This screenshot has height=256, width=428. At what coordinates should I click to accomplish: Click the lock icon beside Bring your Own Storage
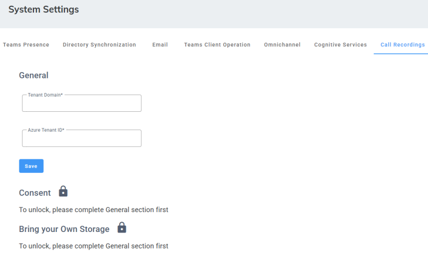point(122,228)
